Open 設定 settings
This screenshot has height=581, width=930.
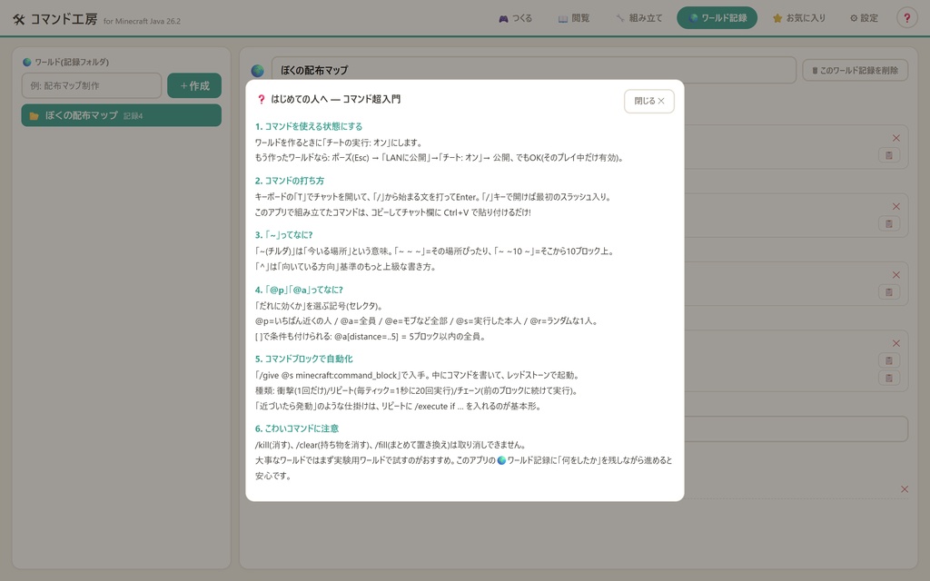click(x=864, y=18)
